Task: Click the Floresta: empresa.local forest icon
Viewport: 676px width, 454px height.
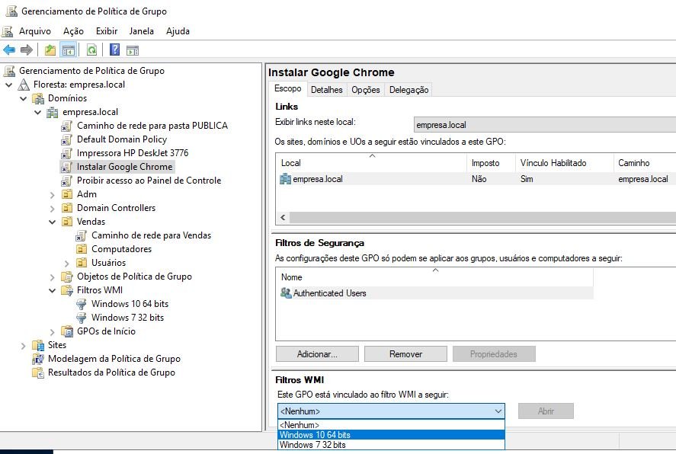Action: pyautogui.click(x=24, y=85)
